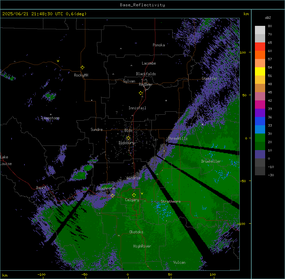Click the Airdrie label
The height and width of the screenshot is (279, 285).
134,178
